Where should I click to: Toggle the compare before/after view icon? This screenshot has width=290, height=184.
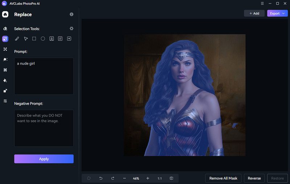point(171,178)
